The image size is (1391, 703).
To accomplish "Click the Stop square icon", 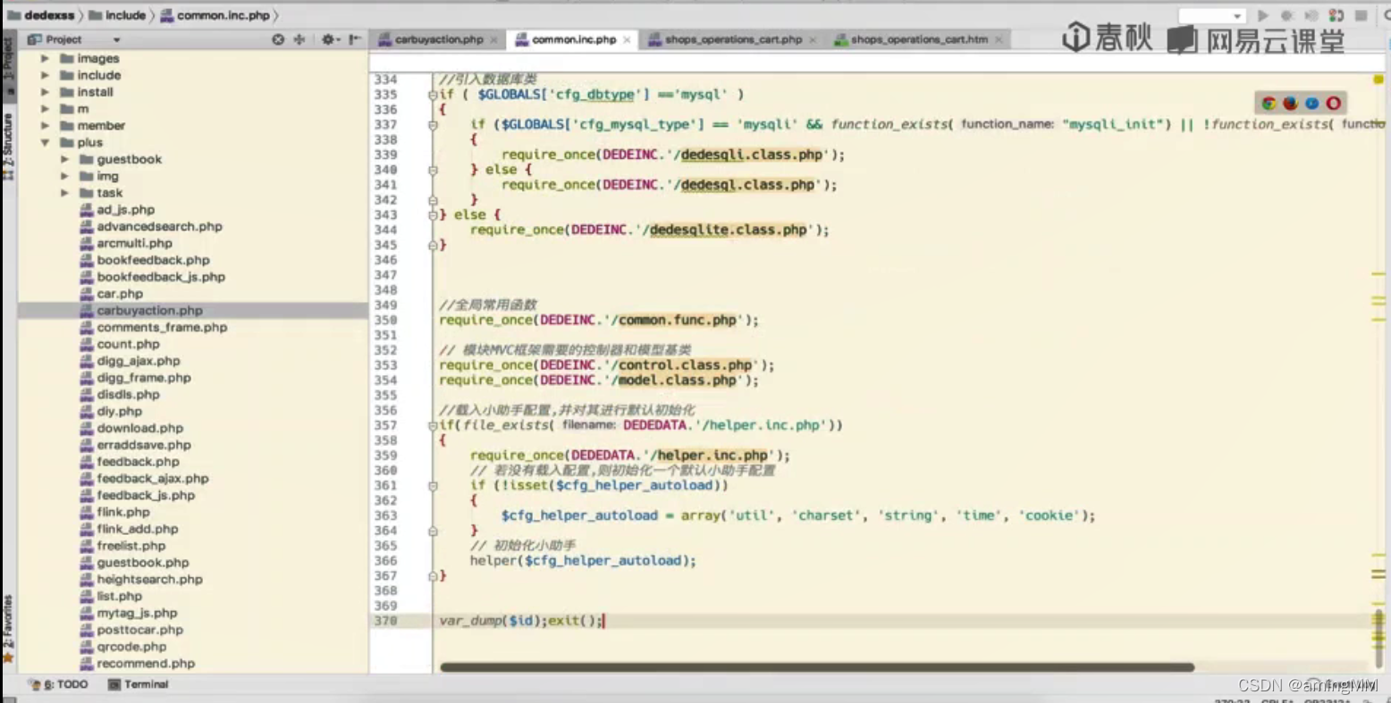I will [x=1361, y=16].
